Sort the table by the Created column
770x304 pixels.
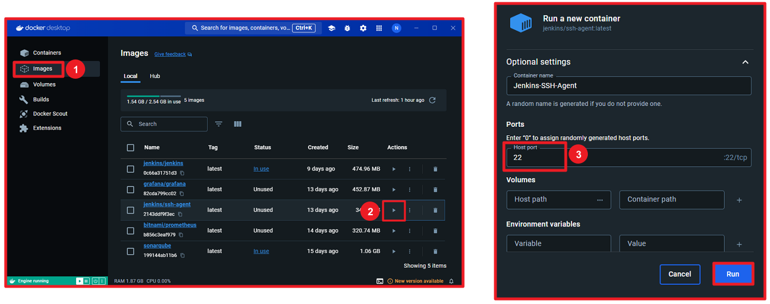(x=318, y=148)
